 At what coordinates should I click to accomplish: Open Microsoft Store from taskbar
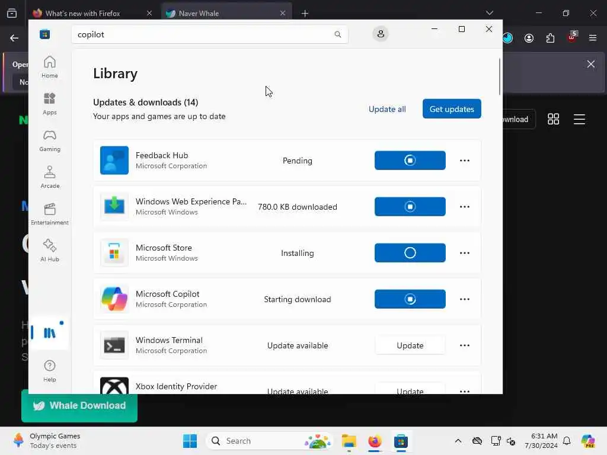click(x=401, y=441)
